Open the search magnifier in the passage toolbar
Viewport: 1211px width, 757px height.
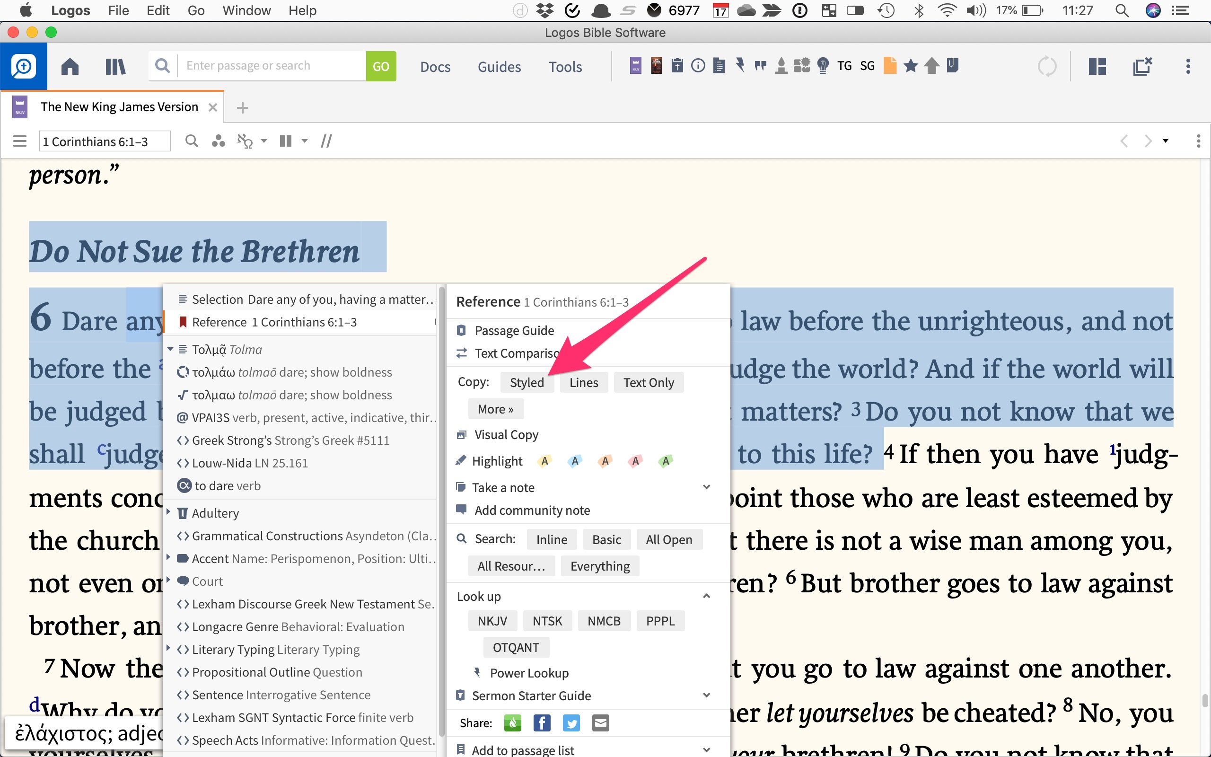192,141
